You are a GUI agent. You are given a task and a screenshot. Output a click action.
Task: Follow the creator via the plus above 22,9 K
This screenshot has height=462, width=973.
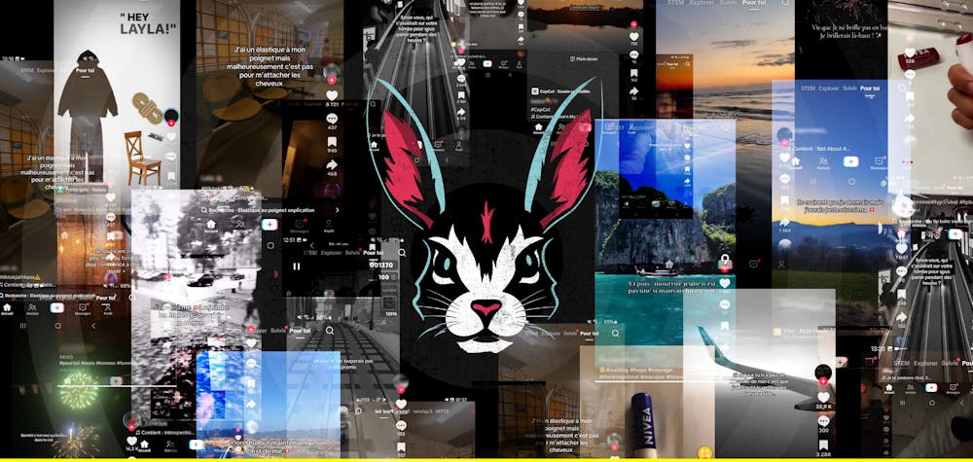tap(823, 381)
